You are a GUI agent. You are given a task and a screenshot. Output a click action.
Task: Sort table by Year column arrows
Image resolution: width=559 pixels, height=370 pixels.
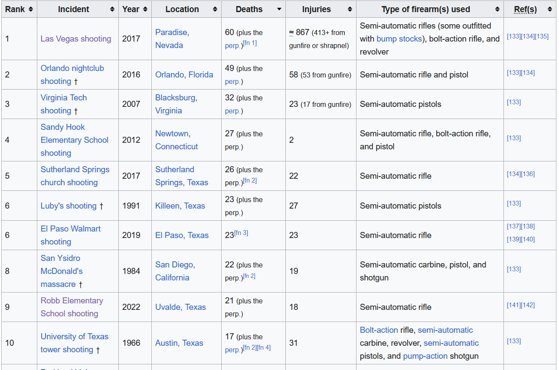tap(145, 9)
